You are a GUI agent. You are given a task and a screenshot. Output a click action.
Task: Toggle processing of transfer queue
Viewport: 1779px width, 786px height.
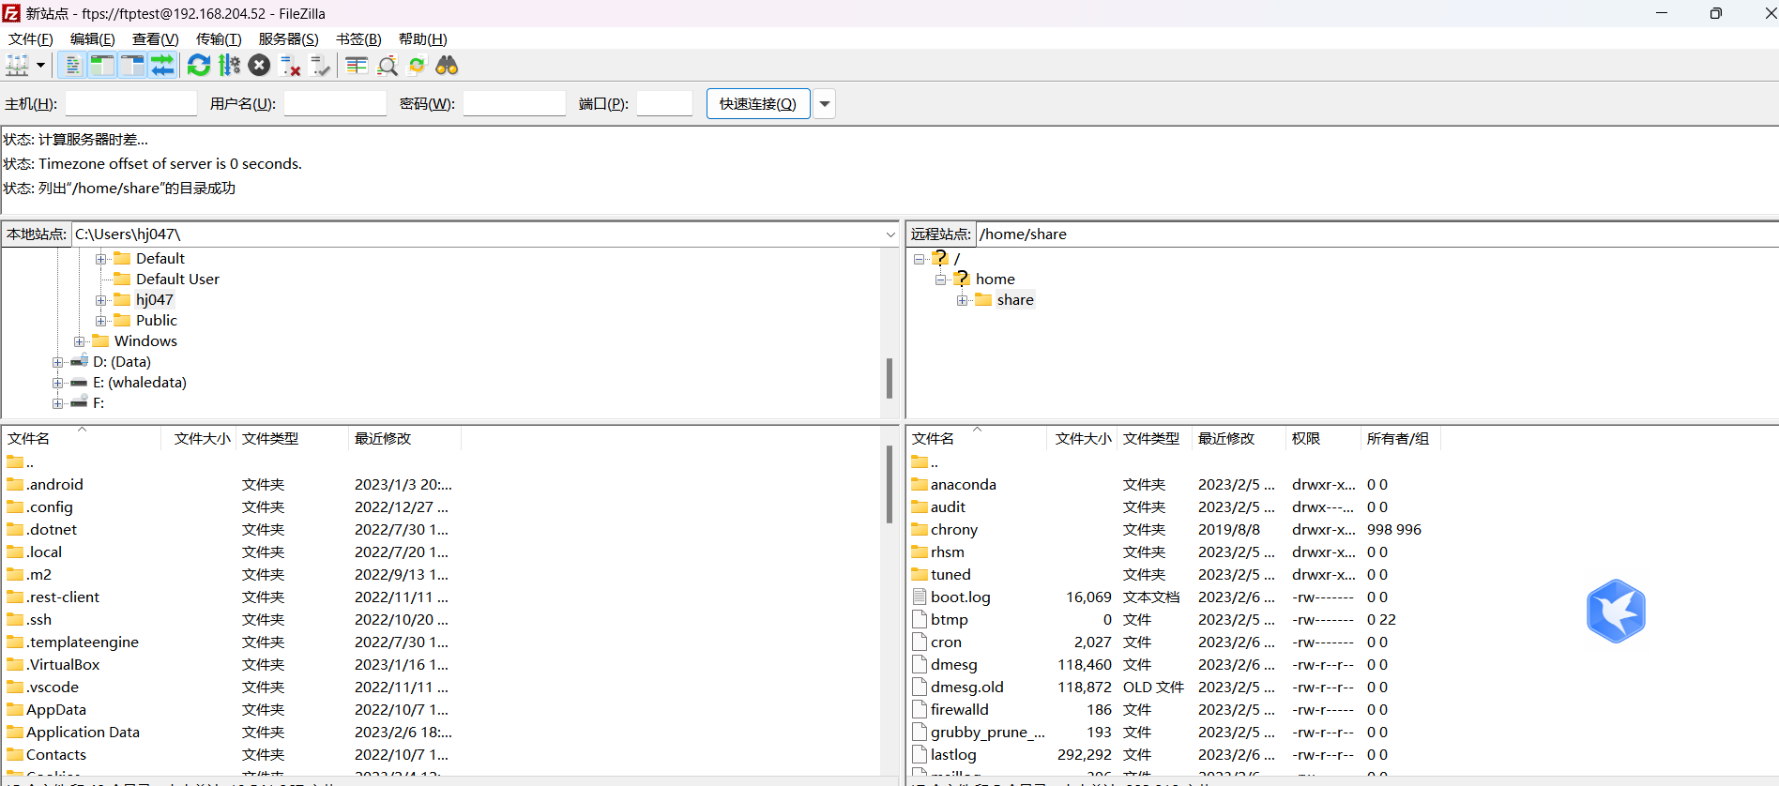click(229, 66)
